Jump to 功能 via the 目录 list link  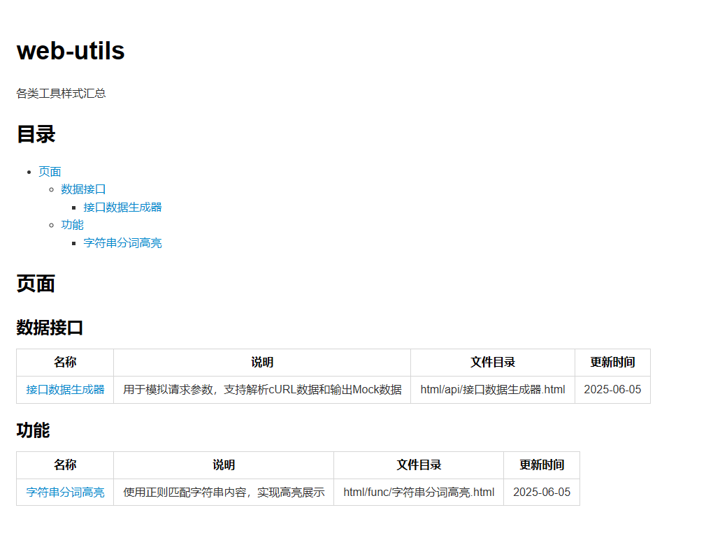(72, 224)
